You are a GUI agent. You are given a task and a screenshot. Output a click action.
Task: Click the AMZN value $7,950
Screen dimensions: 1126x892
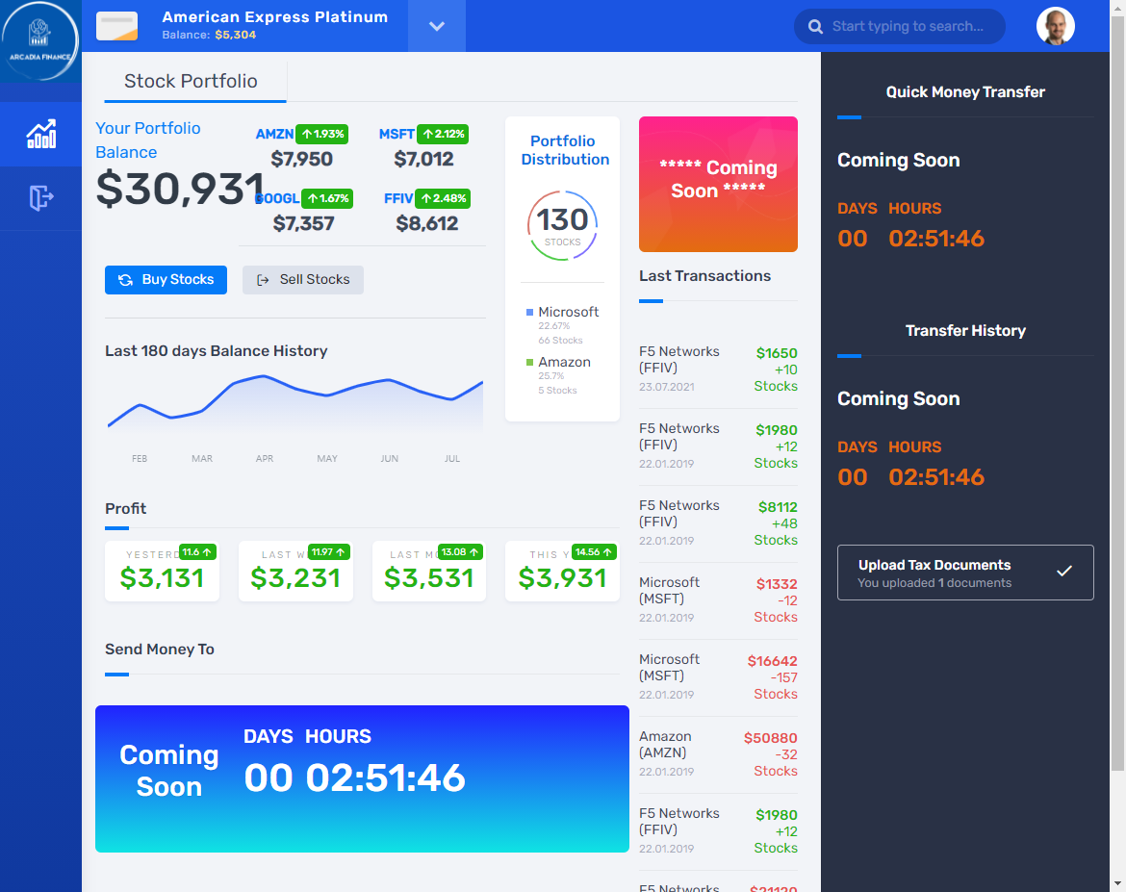[301, 160]
